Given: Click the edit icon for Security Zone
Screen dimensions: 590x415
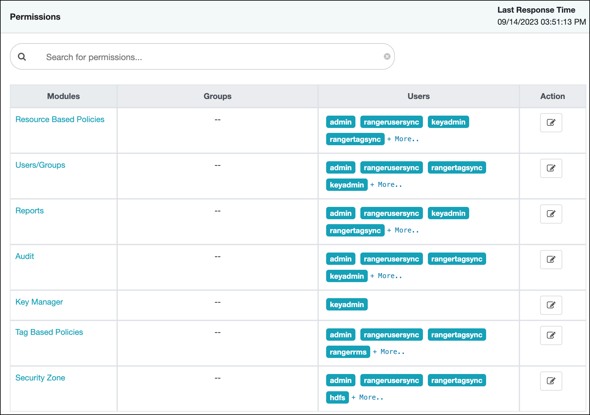Looking at the screenshot, I should (x=551, y=381).
